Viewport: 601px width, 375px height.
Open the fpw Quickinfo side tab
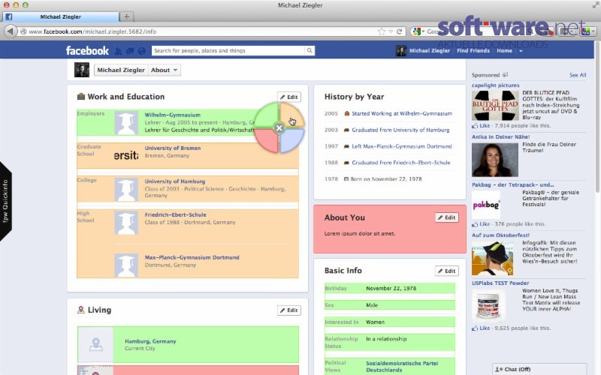pyautogui.click(x=5, y=201)
